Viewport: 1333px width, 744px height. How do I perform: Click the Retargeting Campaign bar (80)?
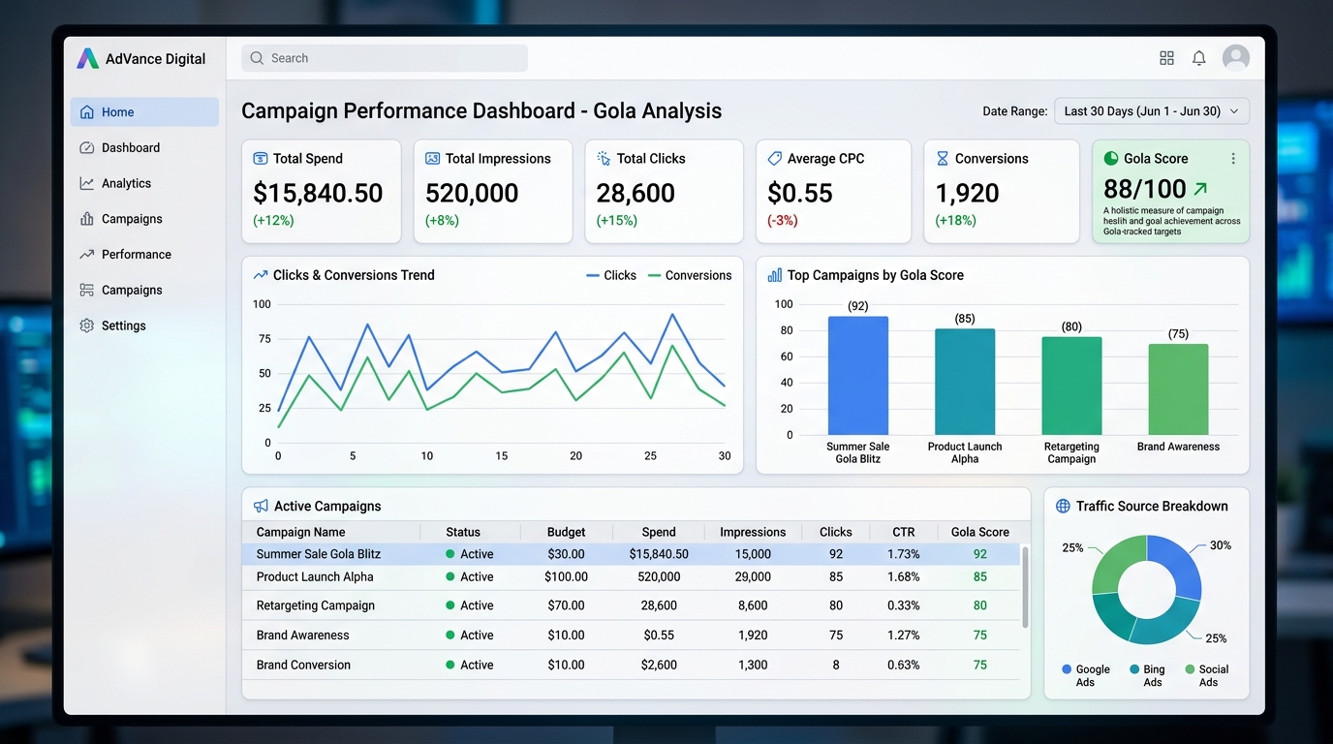pyautogui.click(x=1071, y=386)
